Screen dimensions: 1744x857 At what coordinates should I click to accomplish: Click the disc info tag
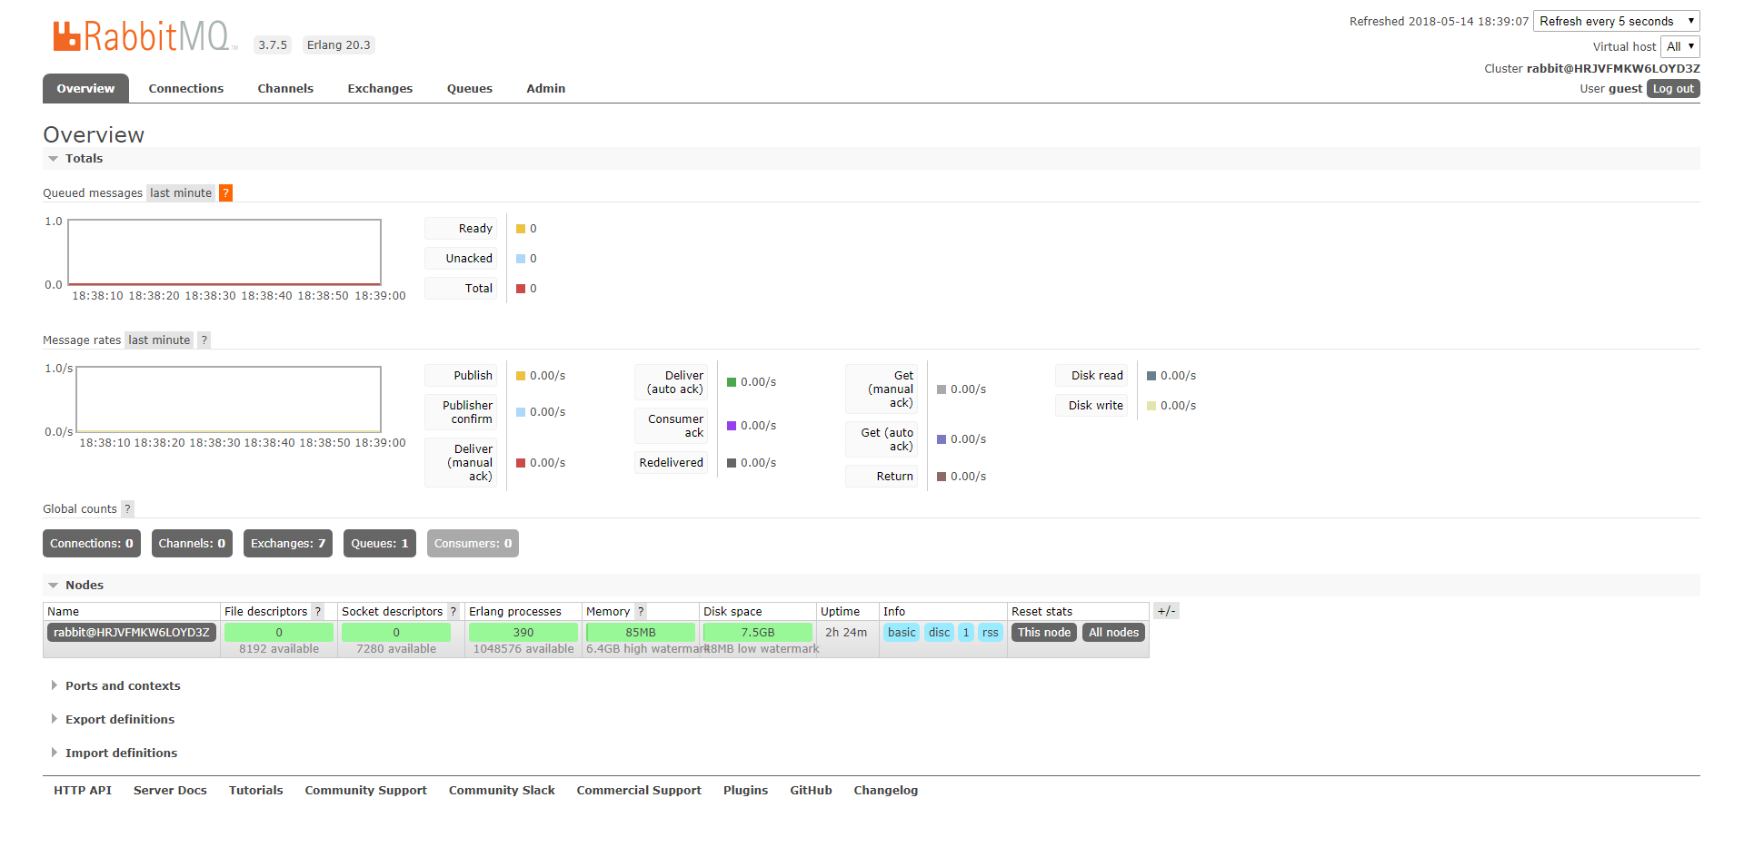pos(939,632)
